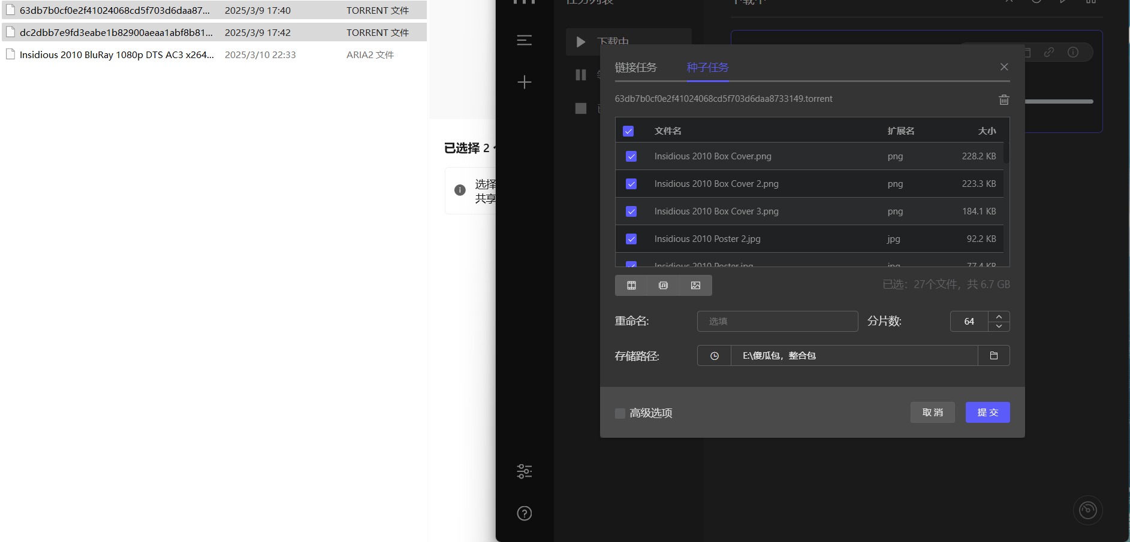Switch to the 链接任务 tab
Screen dimensions: 1130x542
click(636, 68)
